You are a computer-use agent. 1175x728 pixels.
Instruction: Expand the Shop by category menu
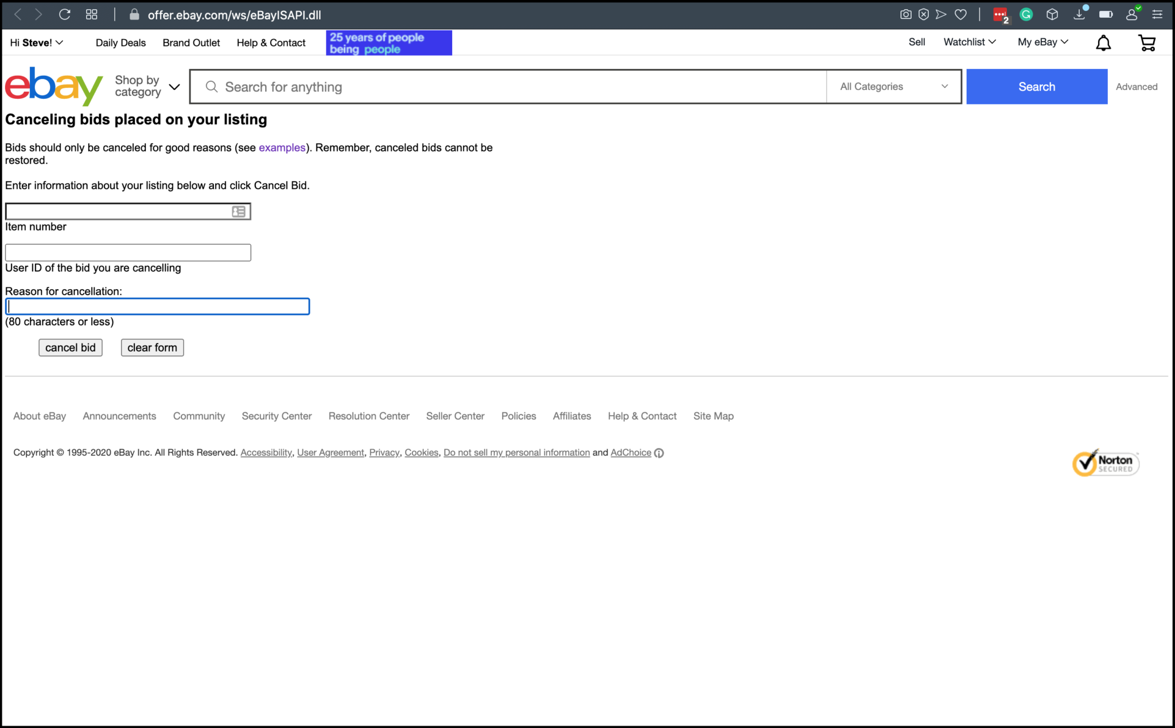147,87
